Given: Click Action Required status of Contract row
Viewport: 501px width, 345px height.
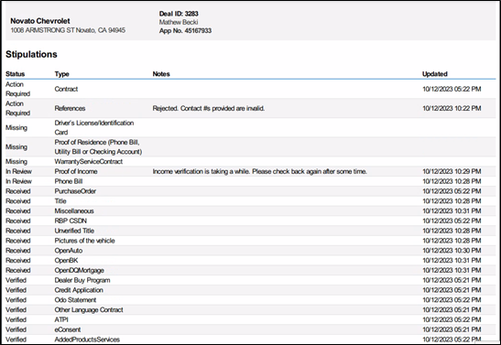Looking at the screenshot, I should tap(18, 89).
